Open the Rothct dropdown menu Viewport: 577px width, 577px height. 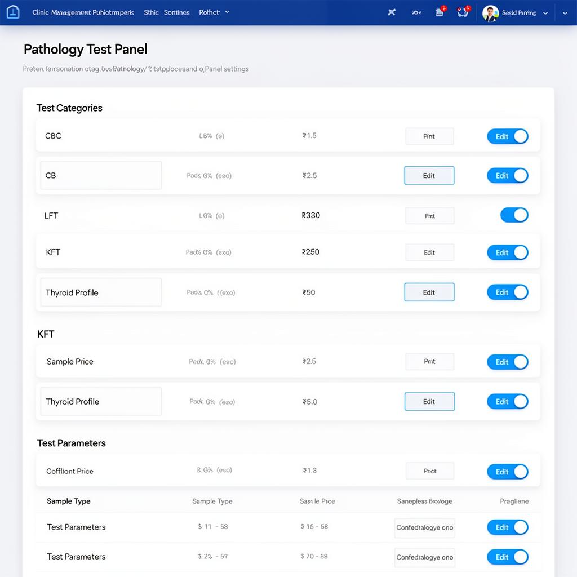coord(214,12)
